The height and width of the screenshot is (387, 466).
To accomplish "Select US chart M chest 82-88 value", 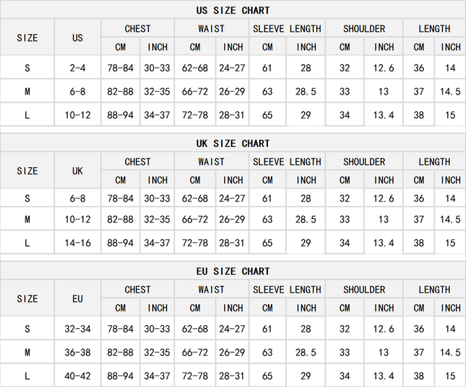I will [120, 92].
